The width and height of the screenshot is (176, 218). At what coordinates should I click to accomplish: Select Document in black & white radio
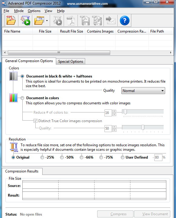click(22, 76)
